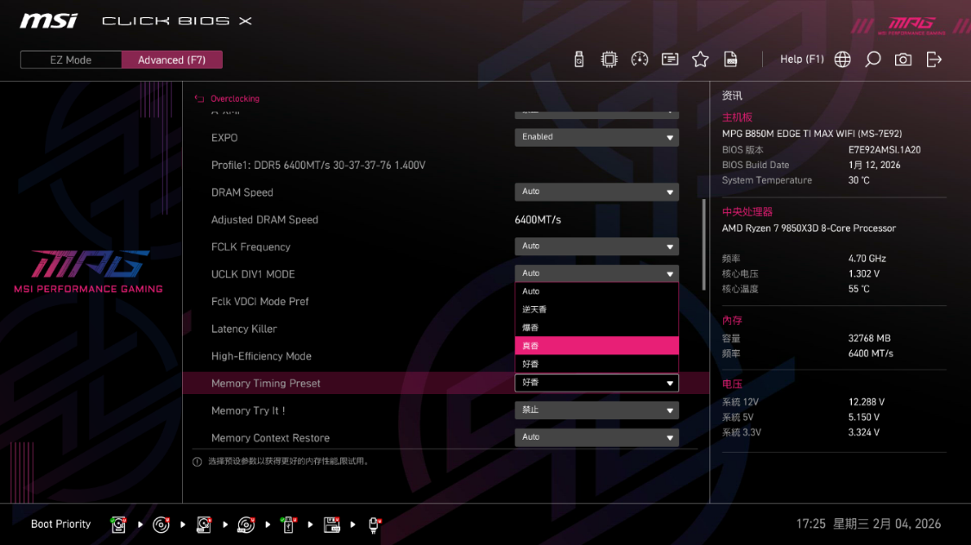The image size is (971, 545).
Task: Click the AMD Ryzen 7 9850X3D processor text
Action: (809, 229)
